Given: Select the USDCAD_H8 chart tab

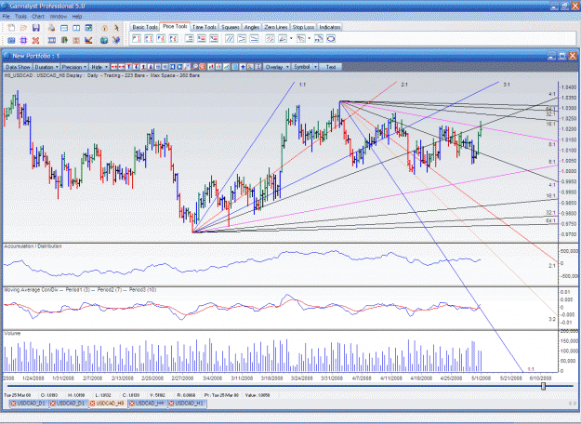Looking at the screenshot, I should point(108,404).
